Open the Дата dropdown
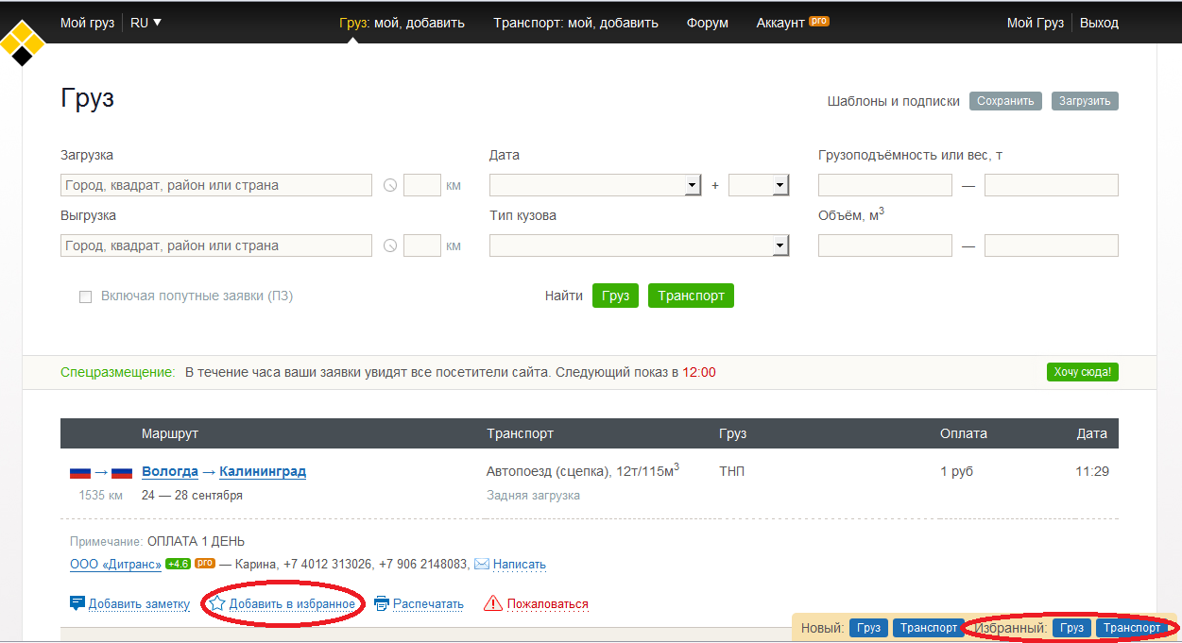The image size is (1182, 643). tap(595, 186)
